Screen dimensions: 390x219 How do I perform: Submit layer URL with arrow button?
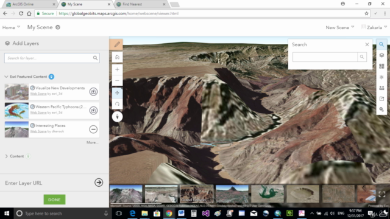[x=99, y=182]
